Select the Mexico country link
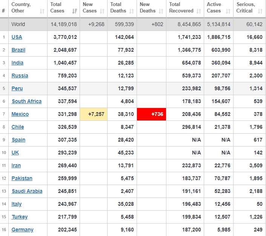This screenshot has height=236, width=266. (20, 114)
